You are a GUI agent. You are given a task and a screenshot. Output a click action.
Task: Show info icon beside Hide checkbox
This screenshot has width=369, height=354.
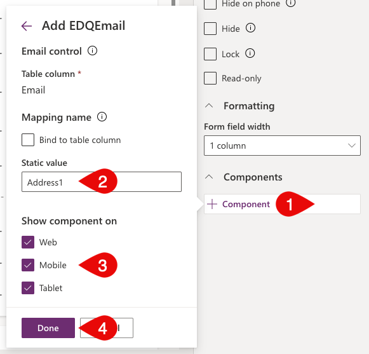click(250, 28)
